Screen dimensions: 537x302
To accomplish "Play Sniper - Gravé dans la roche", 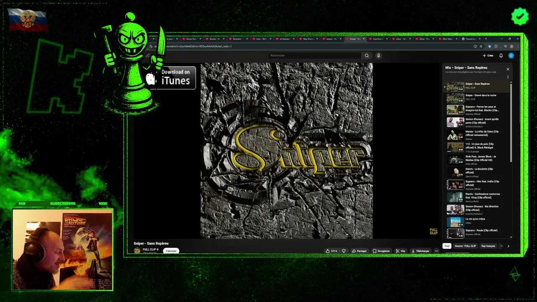I will [477, 97].
